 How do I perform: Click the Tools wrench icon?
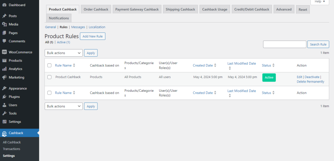coord(4,113)
